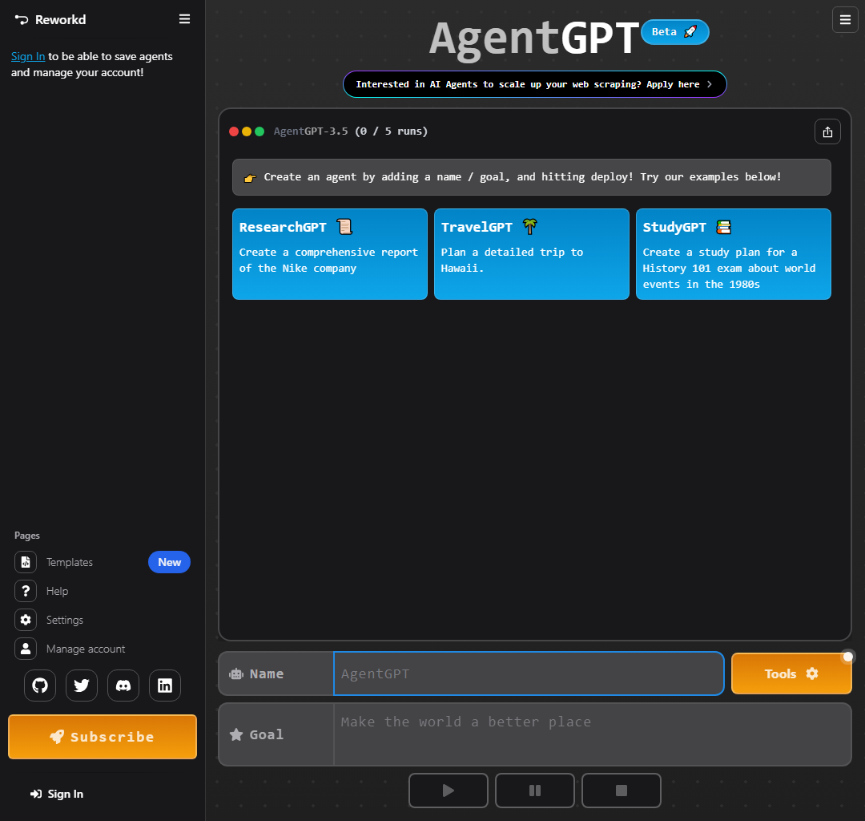Image resolution: width=865 pixels, height=821 pixels.
Task: Open Help page in sidebar
Action: tap(58, 591)
